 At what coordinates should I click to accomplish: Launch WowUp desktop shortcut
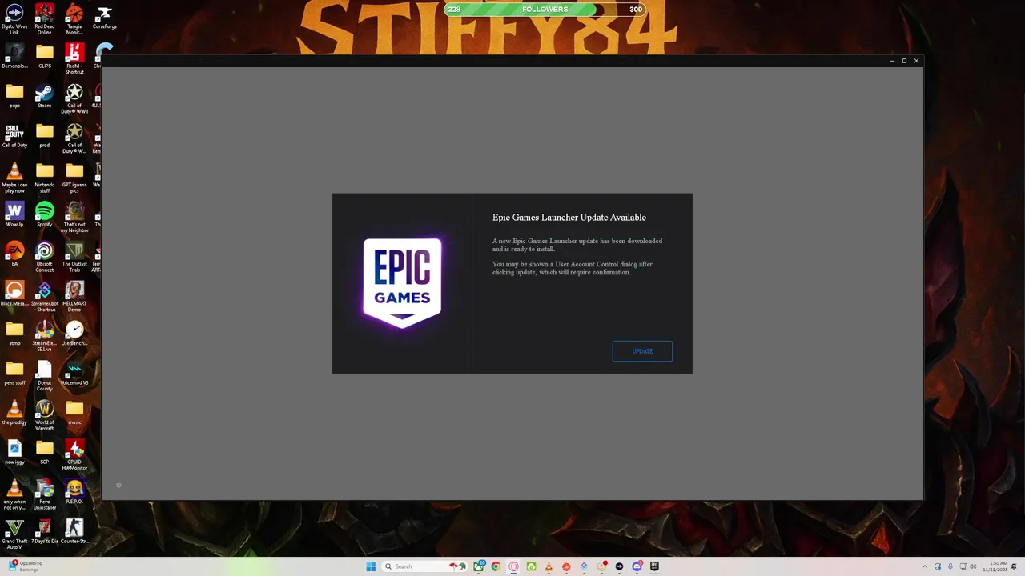(x=14, y=214)
